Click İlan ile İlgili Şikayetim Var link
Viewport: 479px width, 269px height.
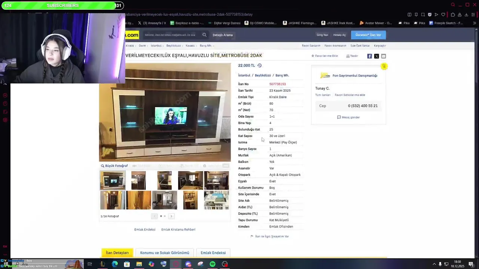270,236
